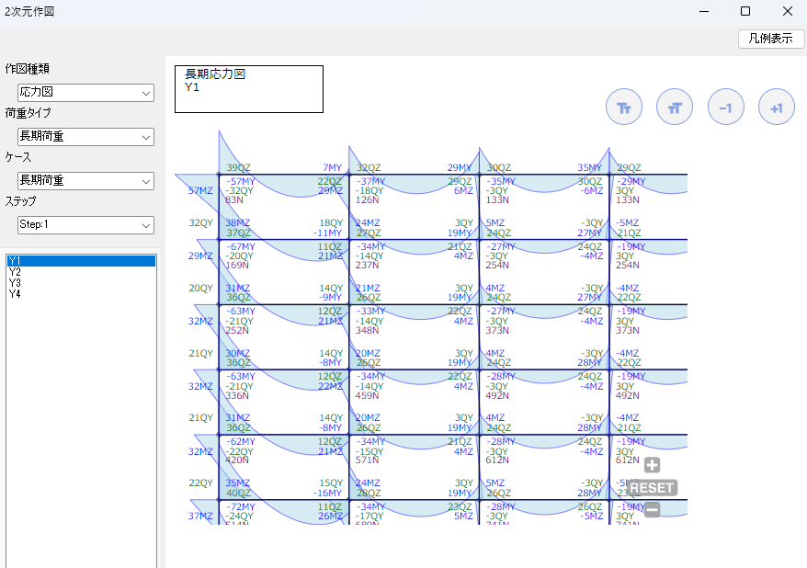807x568 pixels.
Task: Maximize the 2次元作図 window
Action: click(745, 11)
